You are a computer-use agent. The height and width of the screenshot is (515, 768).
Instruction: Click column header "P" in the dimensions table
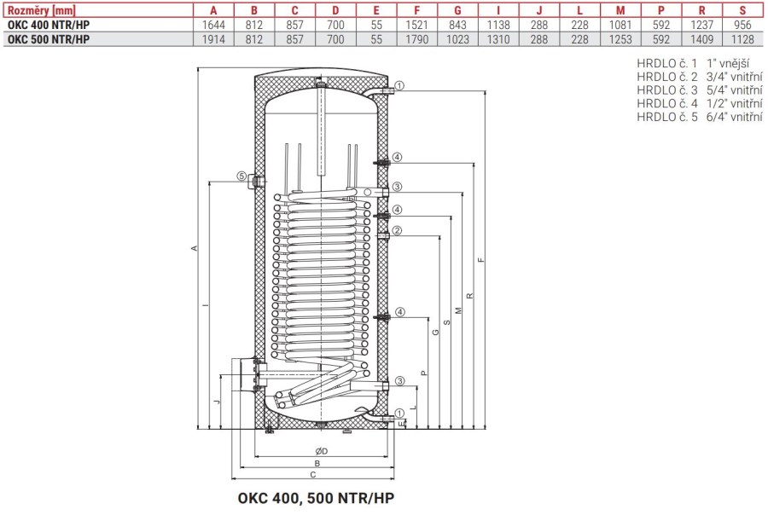661,11
